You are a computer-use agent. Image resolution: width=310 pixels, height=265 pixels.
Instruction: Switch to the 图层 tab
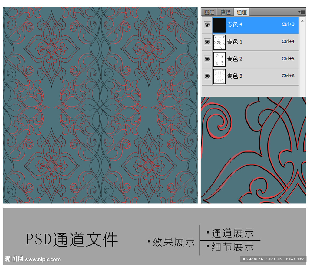pos(209,12)
